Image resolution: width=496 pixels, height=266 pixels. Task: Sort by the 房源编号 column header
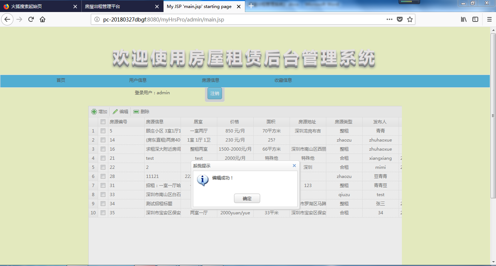(x=126, y=122)
